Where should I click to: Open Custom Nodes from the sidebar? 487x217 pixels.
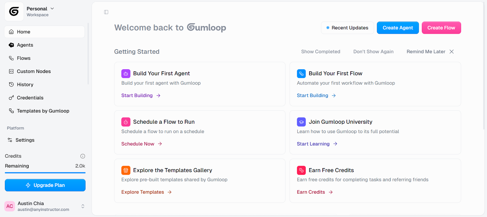(11, 71)
